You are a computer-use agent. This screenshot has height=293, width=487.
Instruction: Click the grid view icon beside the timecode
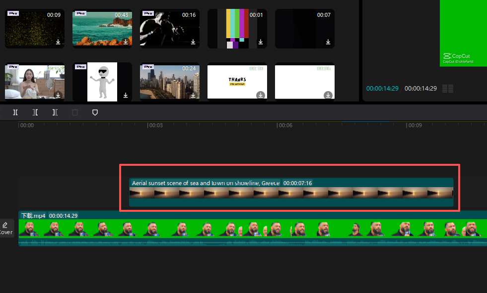pyautogui.click(x=447, y=89)
